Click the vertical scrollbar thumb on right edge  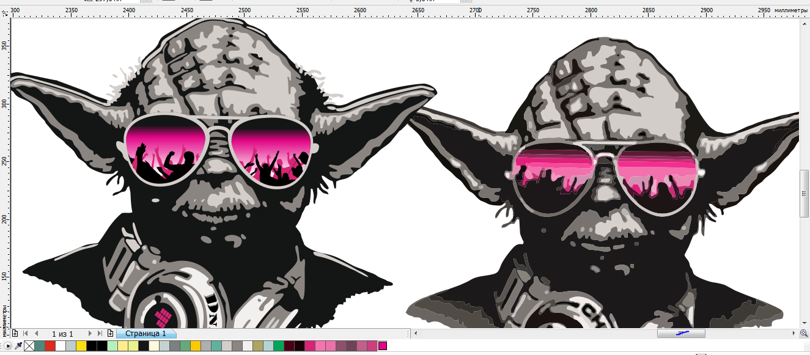804,193
